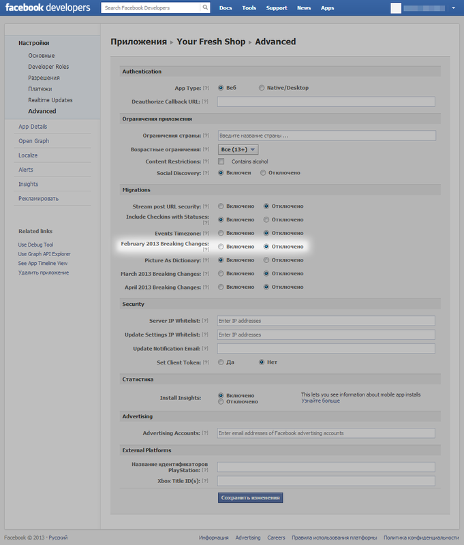Click the Update Settings IP Whitelist field

(x=326, y=334)
